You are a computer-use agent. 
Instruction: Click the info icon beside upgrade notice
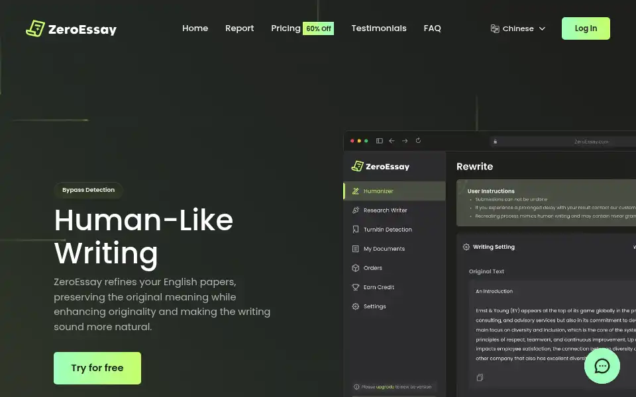coord(356,387)
